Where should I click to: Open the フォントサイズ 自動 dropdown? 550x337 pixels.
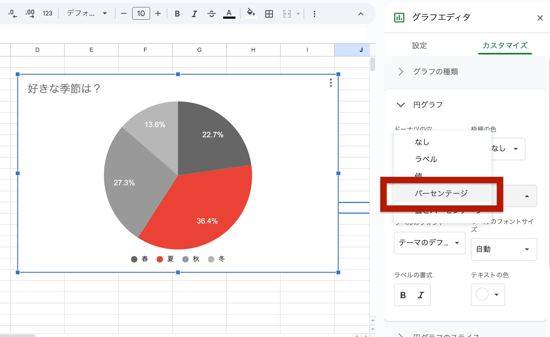(x=503, y=249)
